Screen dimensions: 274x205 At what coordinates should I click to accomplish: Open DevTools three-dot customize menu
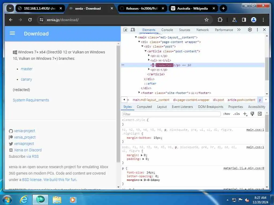tap(257, 30)
